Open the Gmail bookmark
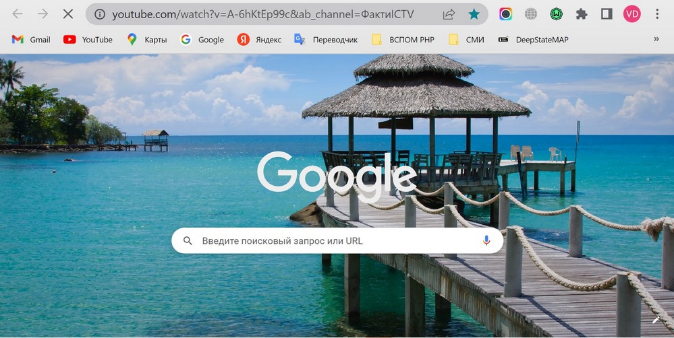The height and width of the screenshot is (338, 674). pyautogui.click(x=31, y=40)
